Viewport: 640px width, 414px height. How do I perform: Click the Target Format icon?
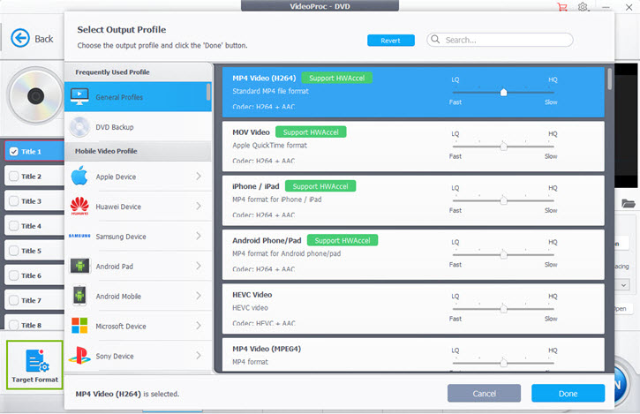(x=35, y=361)
